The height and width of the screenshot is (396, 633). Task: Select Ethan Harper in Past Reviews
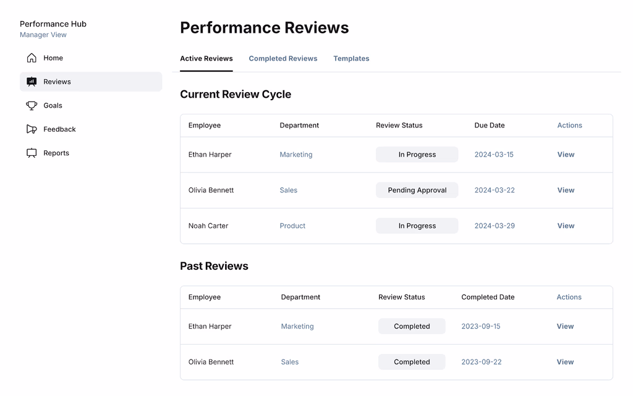click(210, 326)
